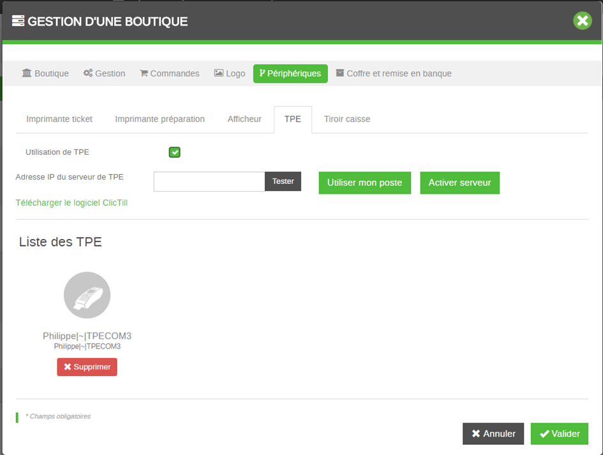Viewport: 603px width, 455px height.
Task: Open Imprimante préparation sub-tab
Action: coord(160,119)
